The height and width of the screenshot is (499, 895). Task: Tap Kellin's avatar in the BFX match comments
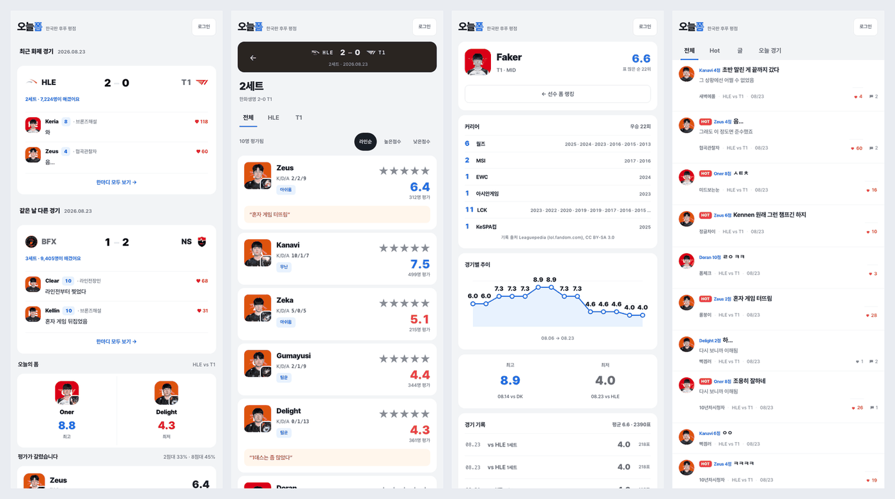coord(33,314)
